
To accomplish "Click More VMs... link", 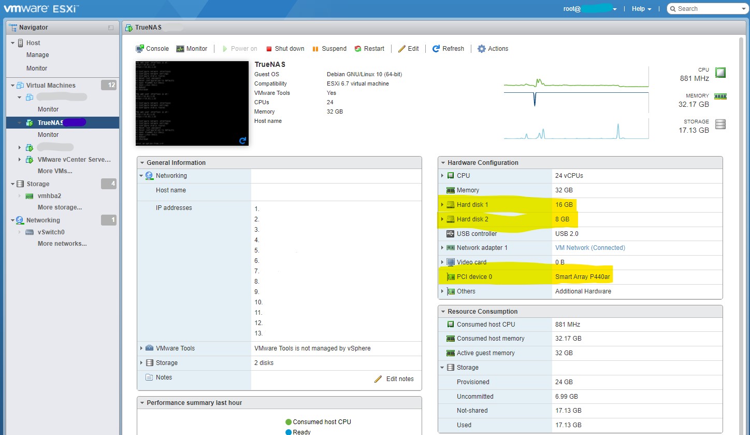I will point(55,171).
